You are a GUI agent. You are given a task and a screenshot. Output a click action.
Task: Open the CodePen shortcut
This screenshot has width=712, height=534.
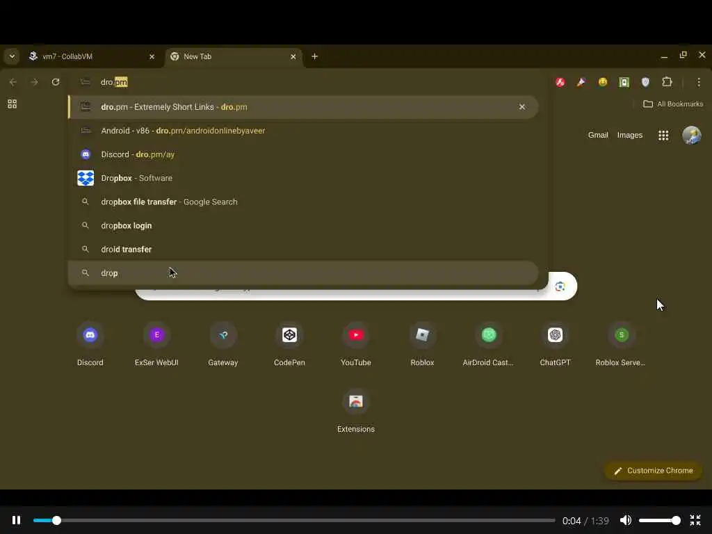point(289,344)
